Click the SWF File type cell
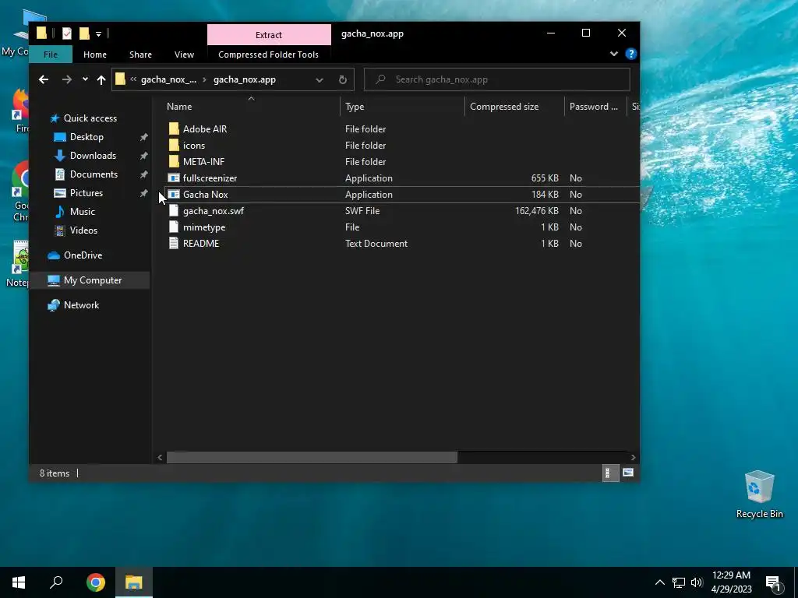 click(362, 210)
